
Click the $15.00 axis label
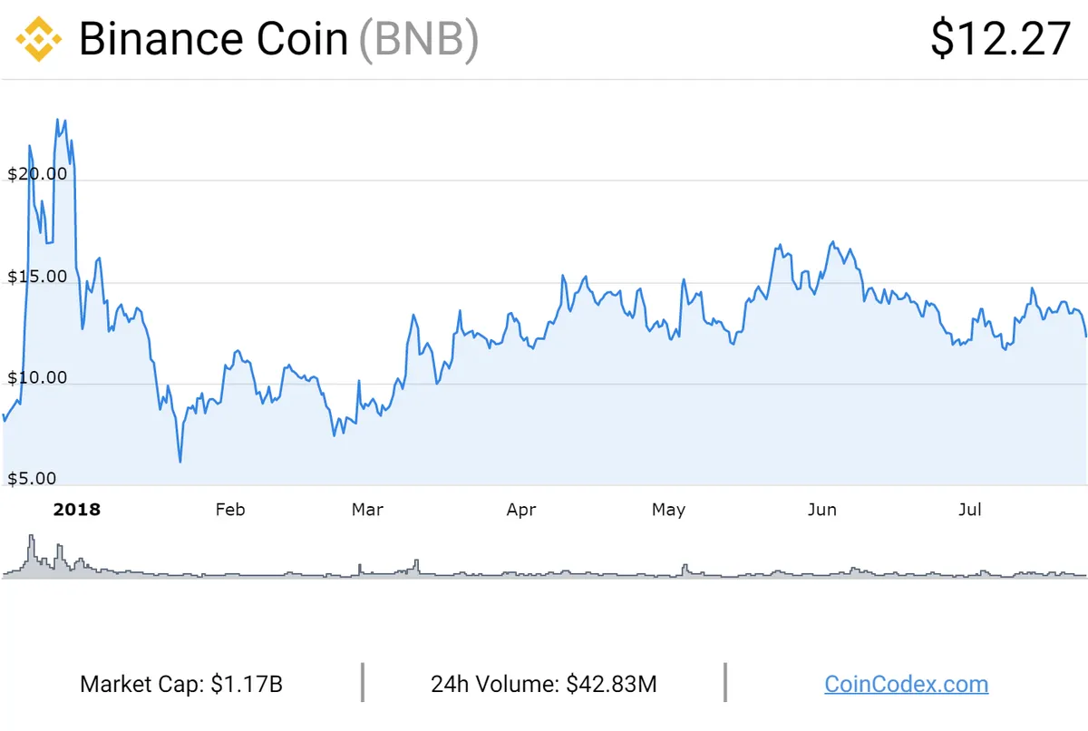(37, 276)
